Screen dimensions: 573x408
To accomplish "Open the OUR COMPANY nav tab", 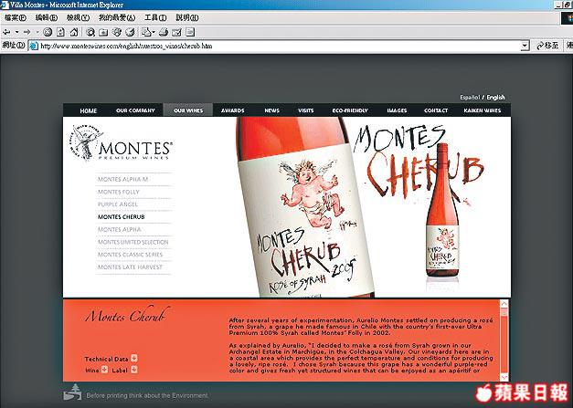I will (135, 110).
